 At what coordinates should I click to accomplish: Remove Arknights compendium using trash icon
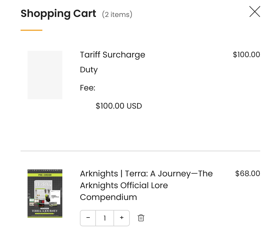pyautogui.click(x=141, y=218)
